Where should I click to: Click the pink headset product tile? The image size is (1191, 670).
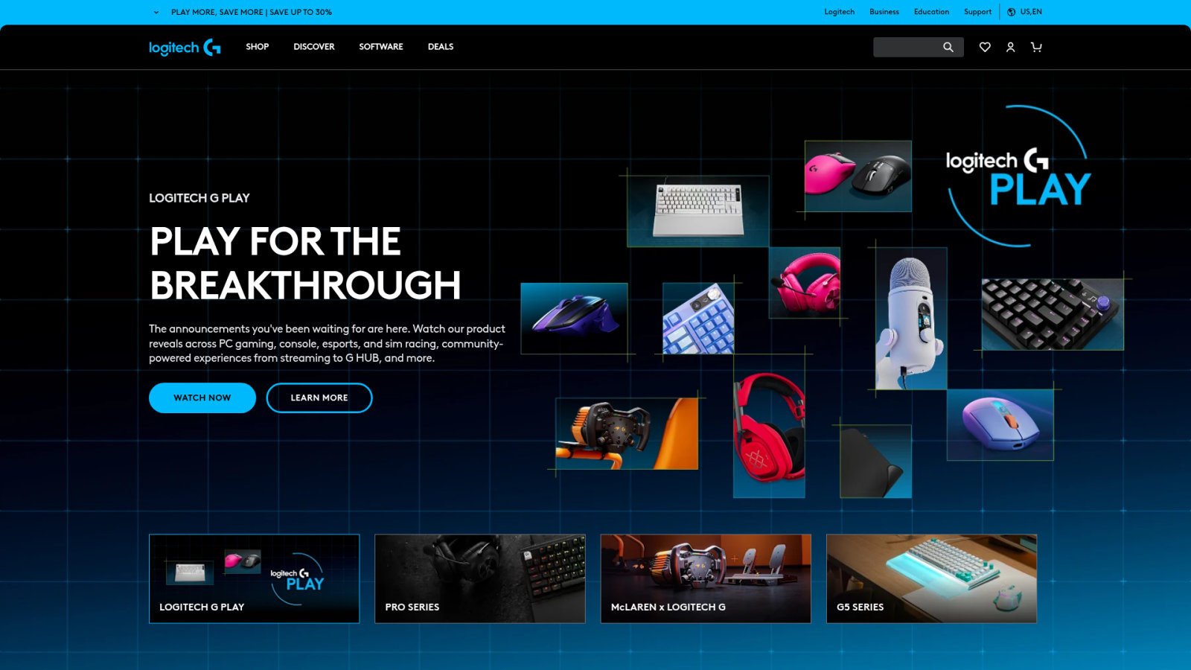pos(805,283)
